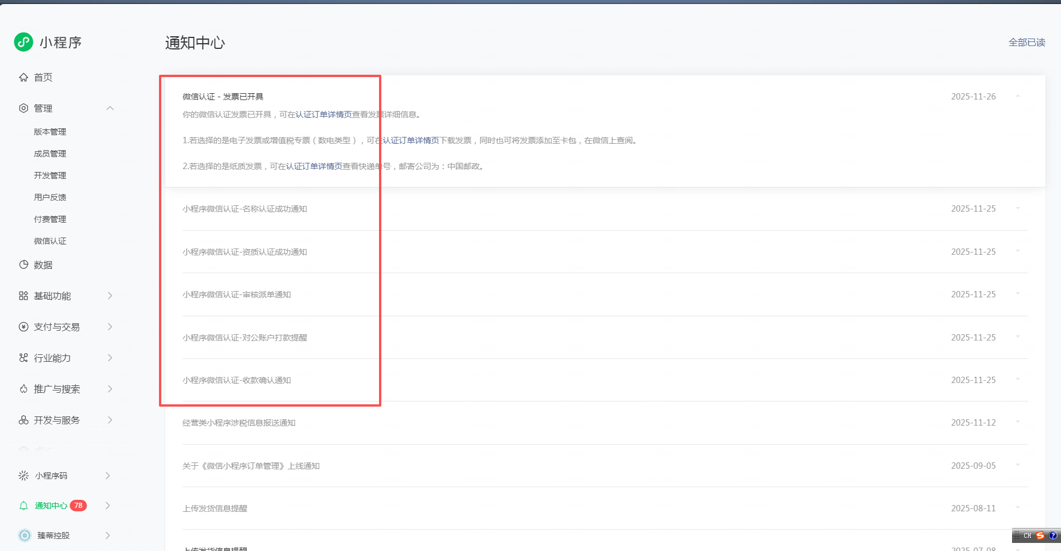Click the 管理 hexagon icon
Viewport: 1061px width, 551px height.
24,108
